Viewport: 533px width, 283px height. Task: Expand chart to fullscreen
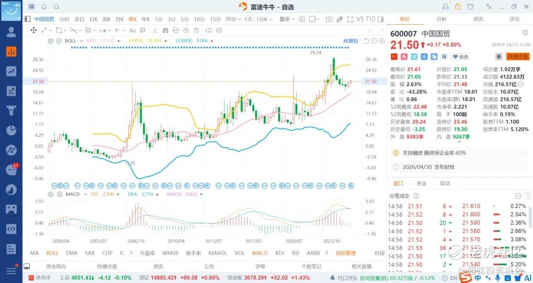click(x=350, y=19)
